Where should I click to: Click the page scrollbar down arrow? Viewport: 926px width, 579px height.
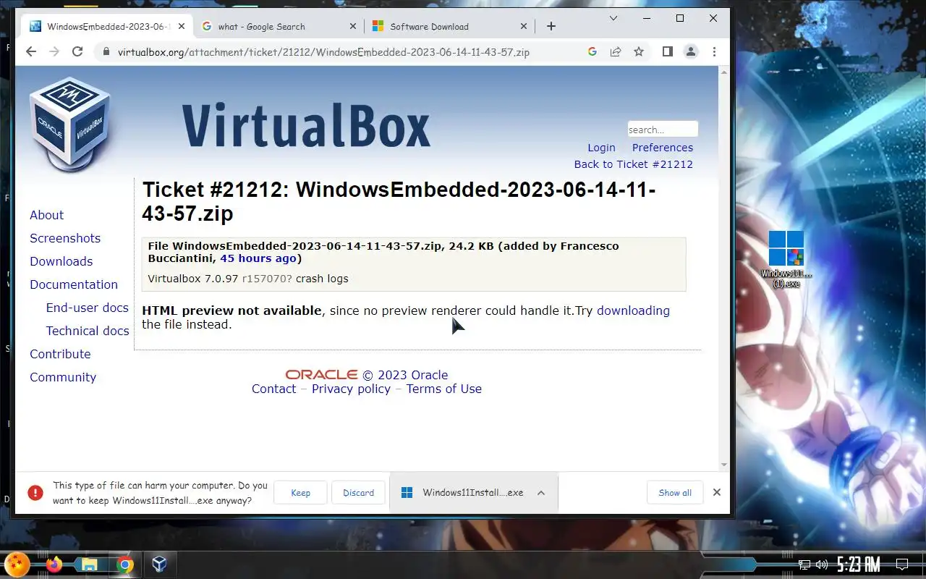724,465
